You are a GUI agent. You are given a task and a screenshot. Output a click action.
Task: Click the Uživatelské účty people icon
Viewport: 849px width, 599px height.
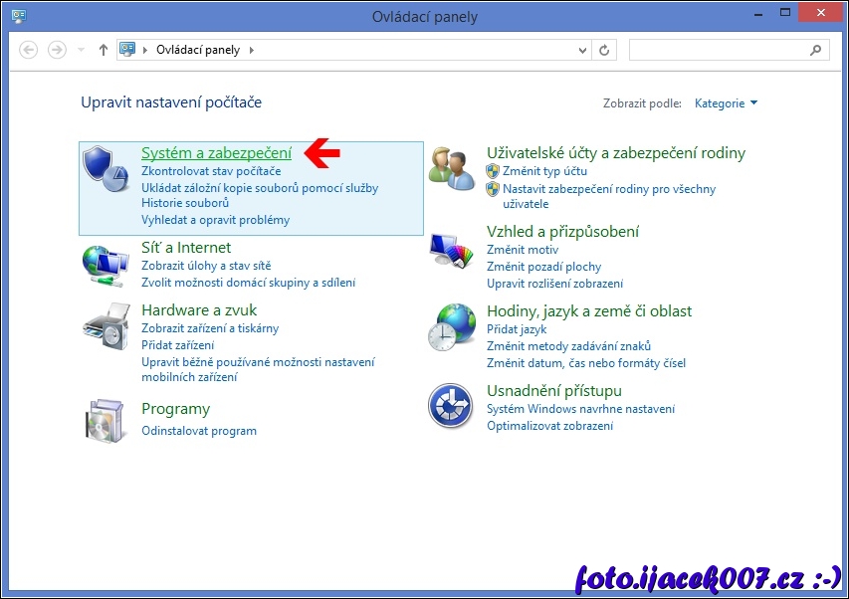452,167
